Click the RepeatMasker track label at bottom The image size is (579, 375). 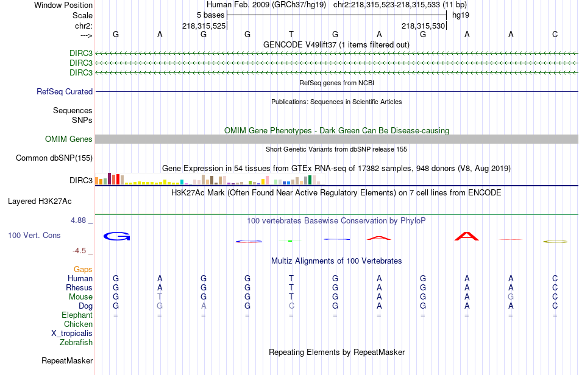[67, 360]
